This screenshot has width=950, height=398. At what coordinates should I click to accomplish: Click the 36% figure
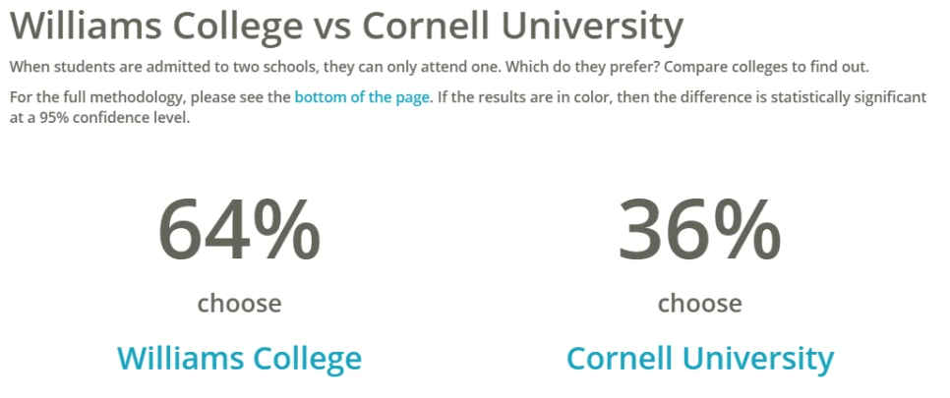coord(699,229)
